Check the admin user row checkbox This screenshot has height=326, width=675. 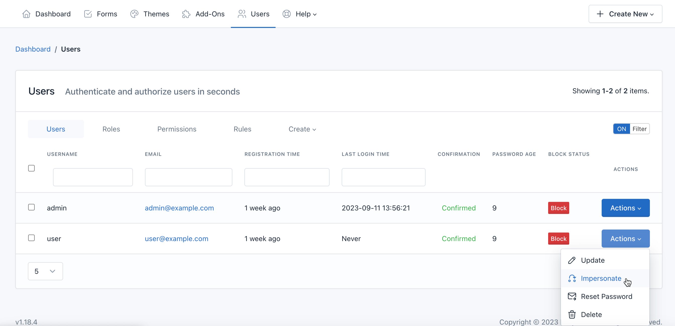click(31, 208)
